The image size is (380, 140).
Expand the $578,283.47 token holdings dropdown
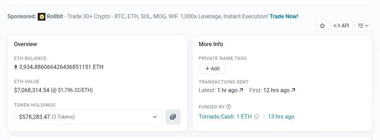pyautogui.click(x=88, y=117)
